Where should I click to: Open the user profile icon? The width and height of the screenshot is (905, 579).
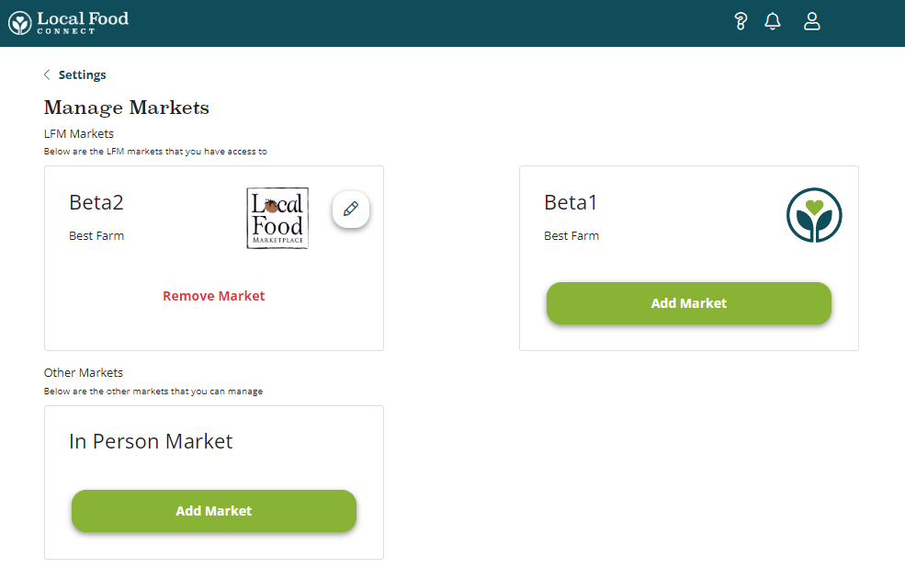pyautogui.click(x=812, y=20)
